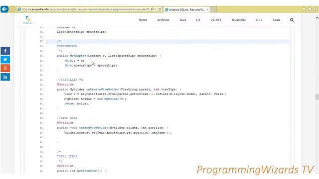The image size is (319, 179).
Task: Click the '//INITIALIE VH' comment
Action: point(70,80)
